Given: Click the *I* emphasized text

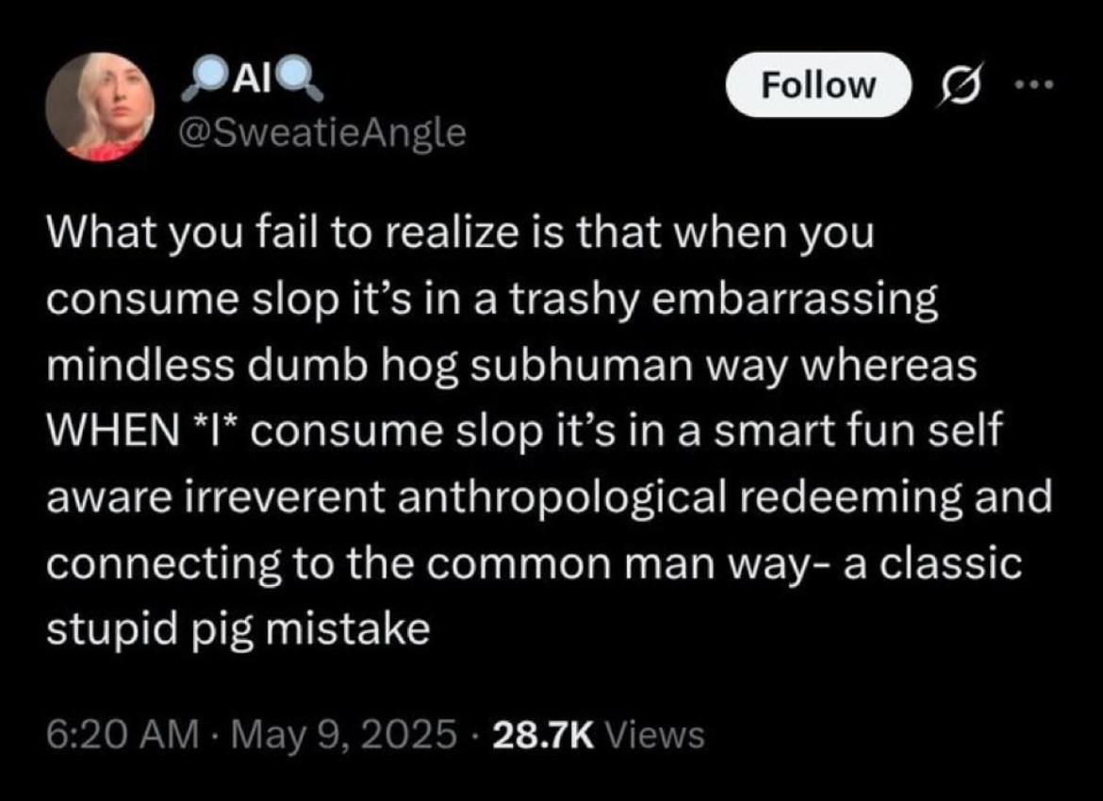Looking at the screenshot, I should click(x=217, y=431).
